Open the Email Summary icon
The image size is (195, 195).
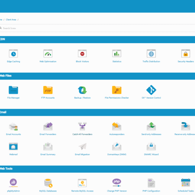(x=48, y=146)
